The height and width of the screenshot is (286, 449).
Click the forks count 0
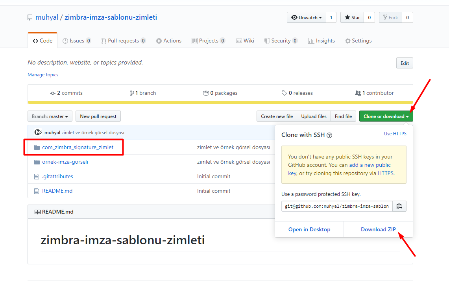(407, 17)
